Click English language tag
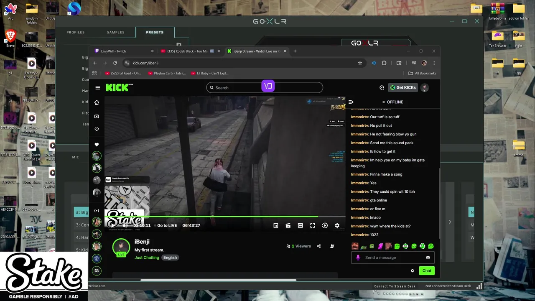535x301 pixels. pos(170,258)
